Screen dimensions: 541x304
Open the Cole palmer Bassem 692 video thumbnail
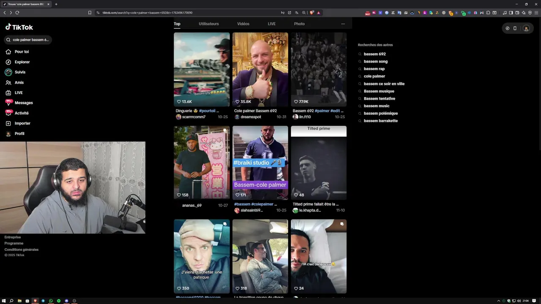pos(260,69)
